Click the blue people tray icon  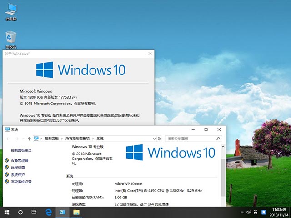(x=264, y=212)
